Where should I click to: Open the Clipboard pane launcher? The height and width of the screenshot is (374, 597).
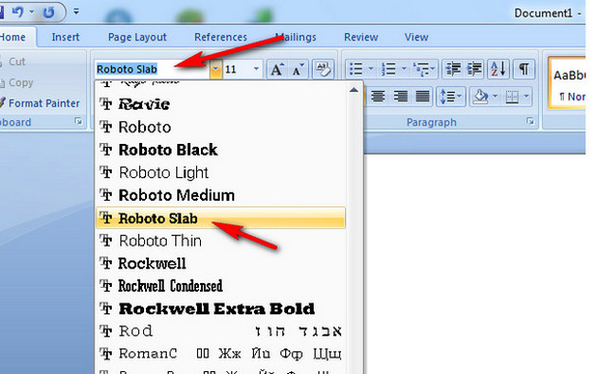pyautogui.click(x=79, y=121)
